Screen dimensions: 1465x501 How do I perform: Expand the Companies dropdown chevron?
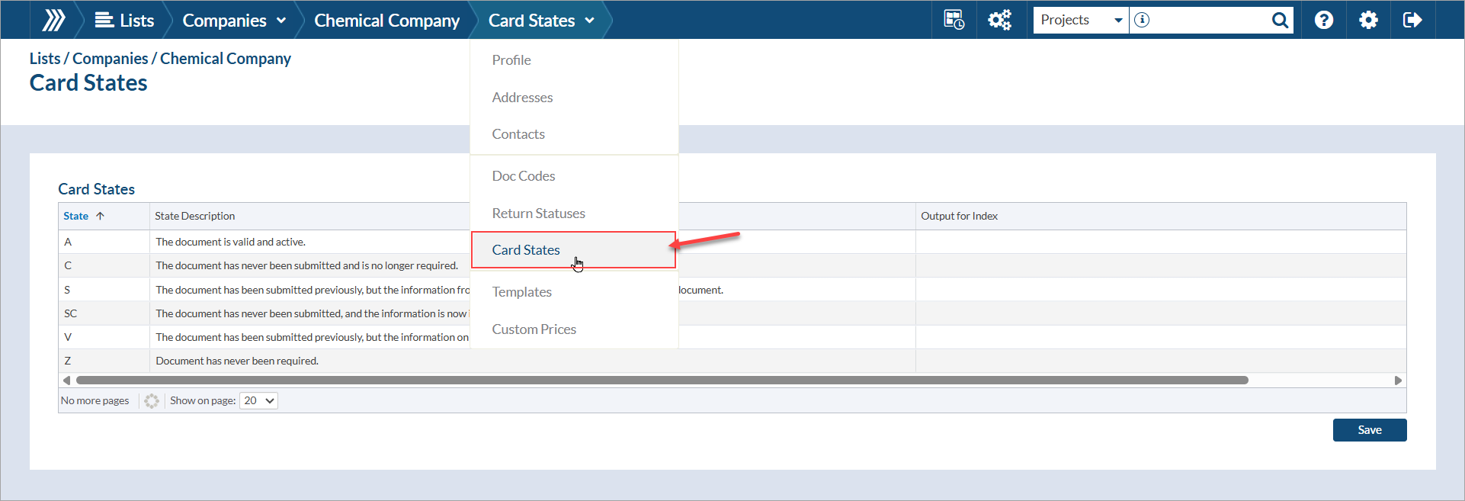click(x=281, y=21)
